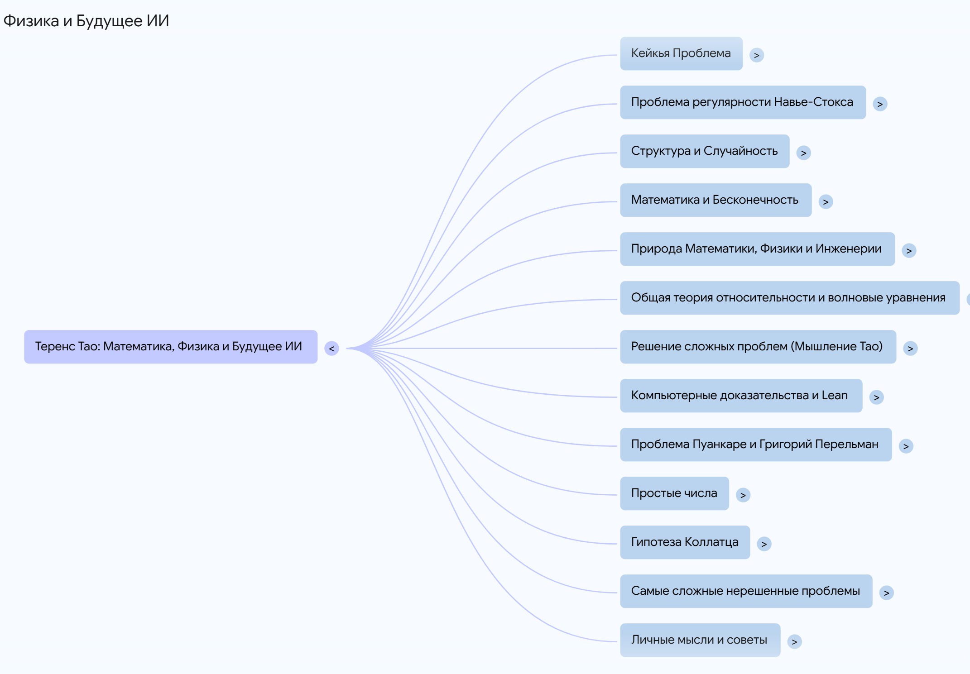Viewport: 970px width, 674px height.
Task: Expand Проблема Пуанкаре и Григорий Перельман chevron
Action: point(906,446)
